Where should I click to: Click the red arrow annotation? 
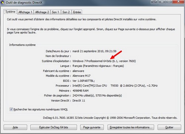pos(116,55)
